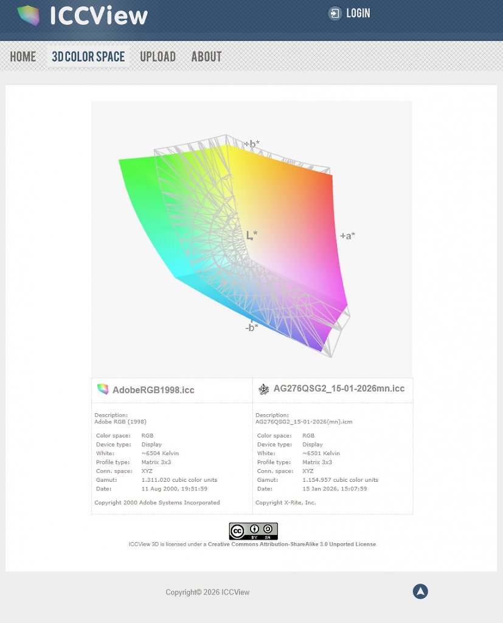This screenshot has height=623, width=503.
Task: Click 'Copyright 2000 Adobe Systems Incorporated' text
Action: click(x=157, y=503)
